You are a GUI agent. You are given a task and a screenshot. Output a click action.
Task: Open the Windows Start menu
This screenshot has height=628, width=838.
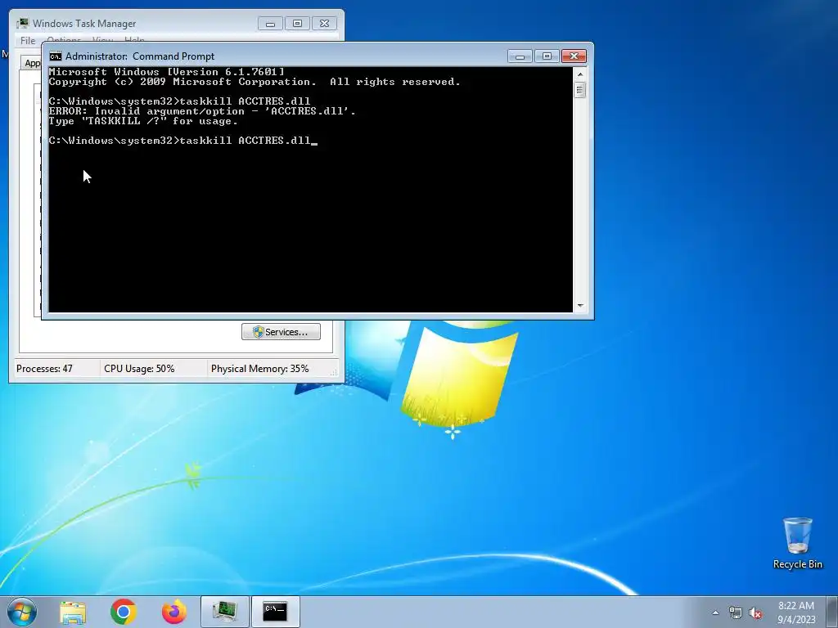pos(22,612)
